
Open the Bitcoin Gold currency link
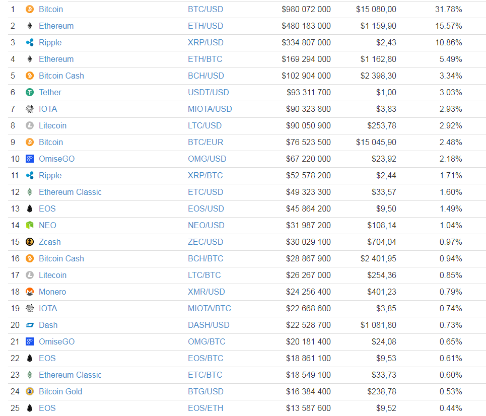60,391
